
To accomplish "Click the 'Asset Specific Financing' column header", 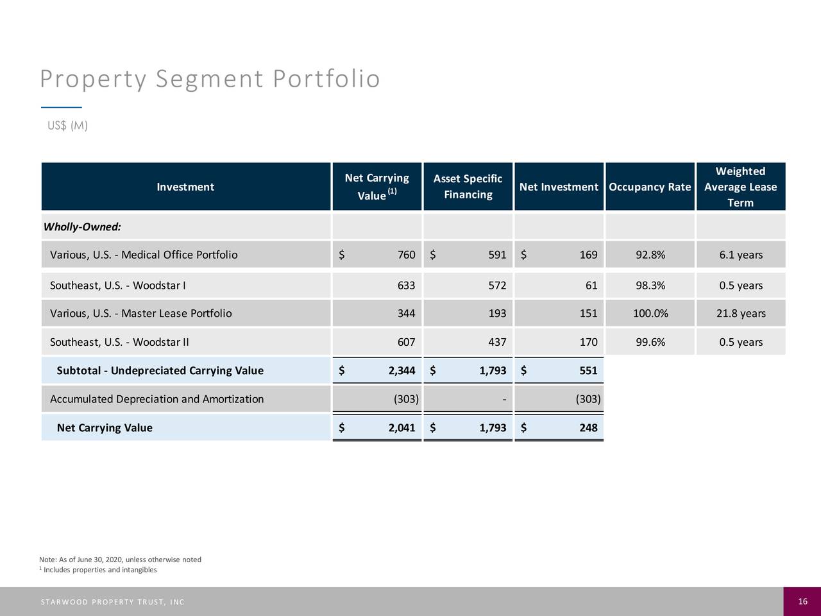I will pos(468,187).
